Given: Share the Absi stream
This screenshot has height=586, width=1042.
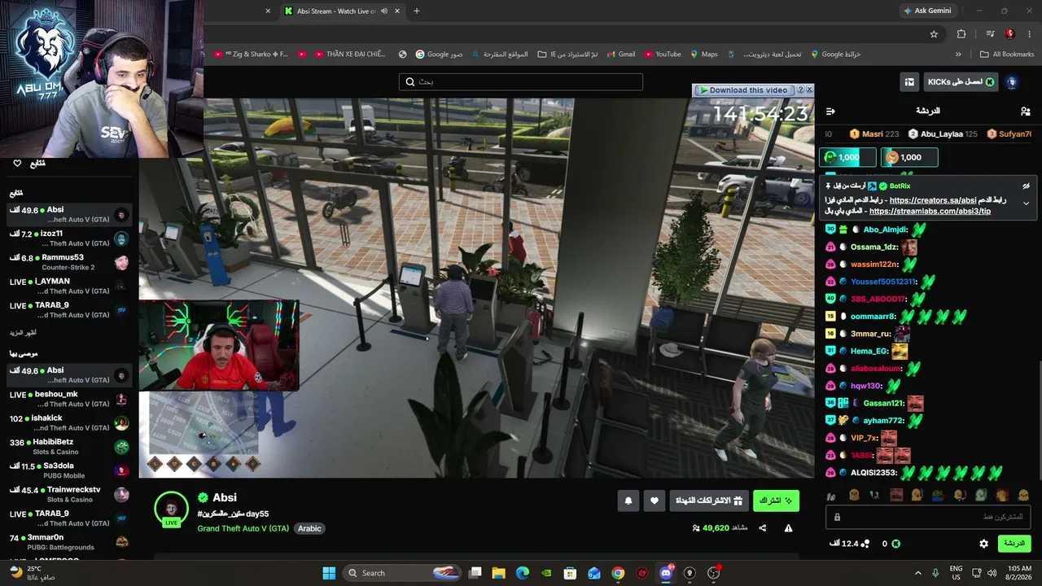Looking at the screenshot, I should click(763, 528).
